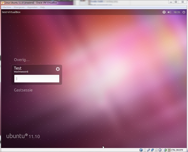Click the hard disk activity status icon
Screen dimensions: 188x152
tap(141, 150)
